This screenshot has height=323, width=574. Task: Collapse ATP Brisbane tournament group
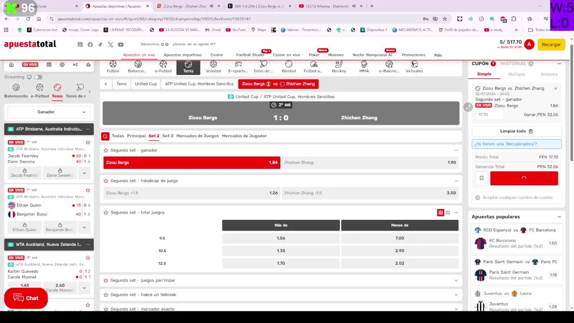tap(88, 129)
